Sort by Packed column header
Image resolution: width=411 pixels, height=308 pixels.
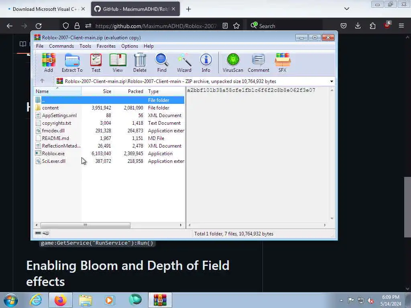coord(129,91)
